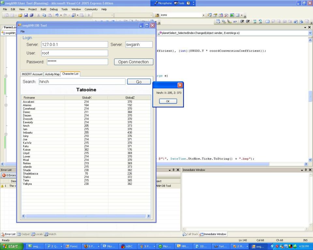Image resolution: width=313 pixels, height=250 pixels.
Task: Toggle the 0 Errors filter button
Action: coord(8,175)
